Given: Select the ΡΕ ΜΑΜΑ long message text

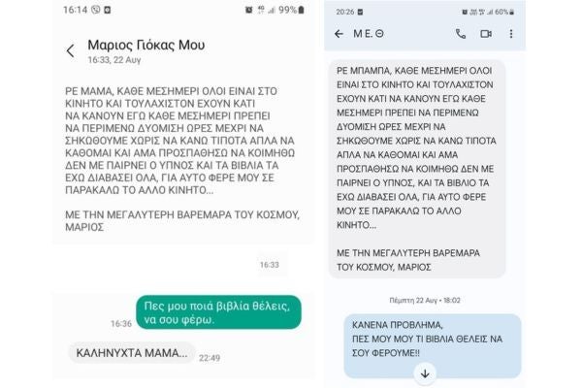Looking at the screenshot, I should 182,159.
